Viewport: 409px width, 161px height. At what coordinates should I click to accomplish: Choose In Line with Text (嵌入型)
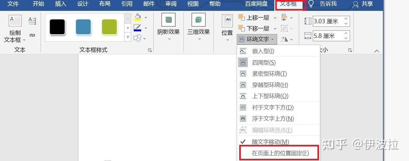pyautogui.click(x=279, y=51)
